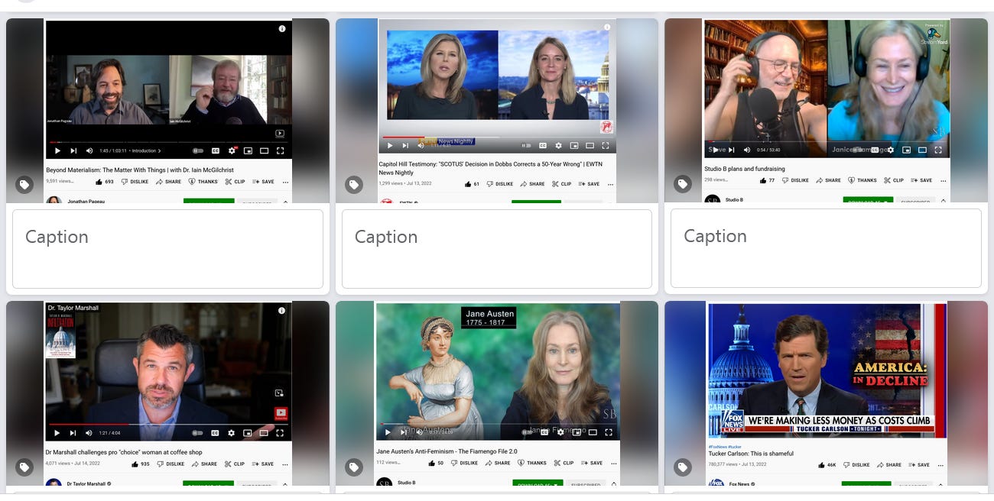This screenshot has height=501, width=994.
Task: Seek on Dr Marshall video progress bar
Action: point(168,425)
